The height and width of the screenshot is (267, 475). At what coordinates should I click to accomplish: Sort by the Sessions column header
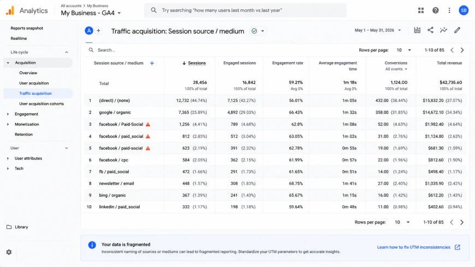coord(197,63)
